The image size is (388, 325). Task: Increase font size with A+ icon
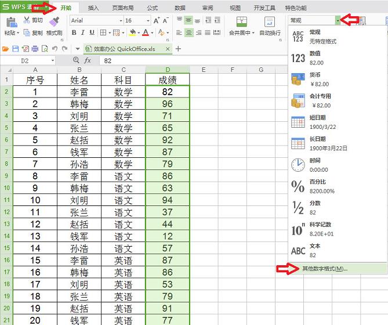tap(157, 20)
